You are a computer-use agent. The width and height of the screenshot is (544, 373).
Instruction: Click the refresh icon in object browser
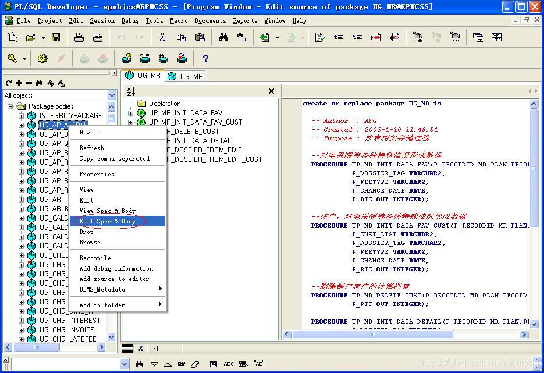pos(9,83)
